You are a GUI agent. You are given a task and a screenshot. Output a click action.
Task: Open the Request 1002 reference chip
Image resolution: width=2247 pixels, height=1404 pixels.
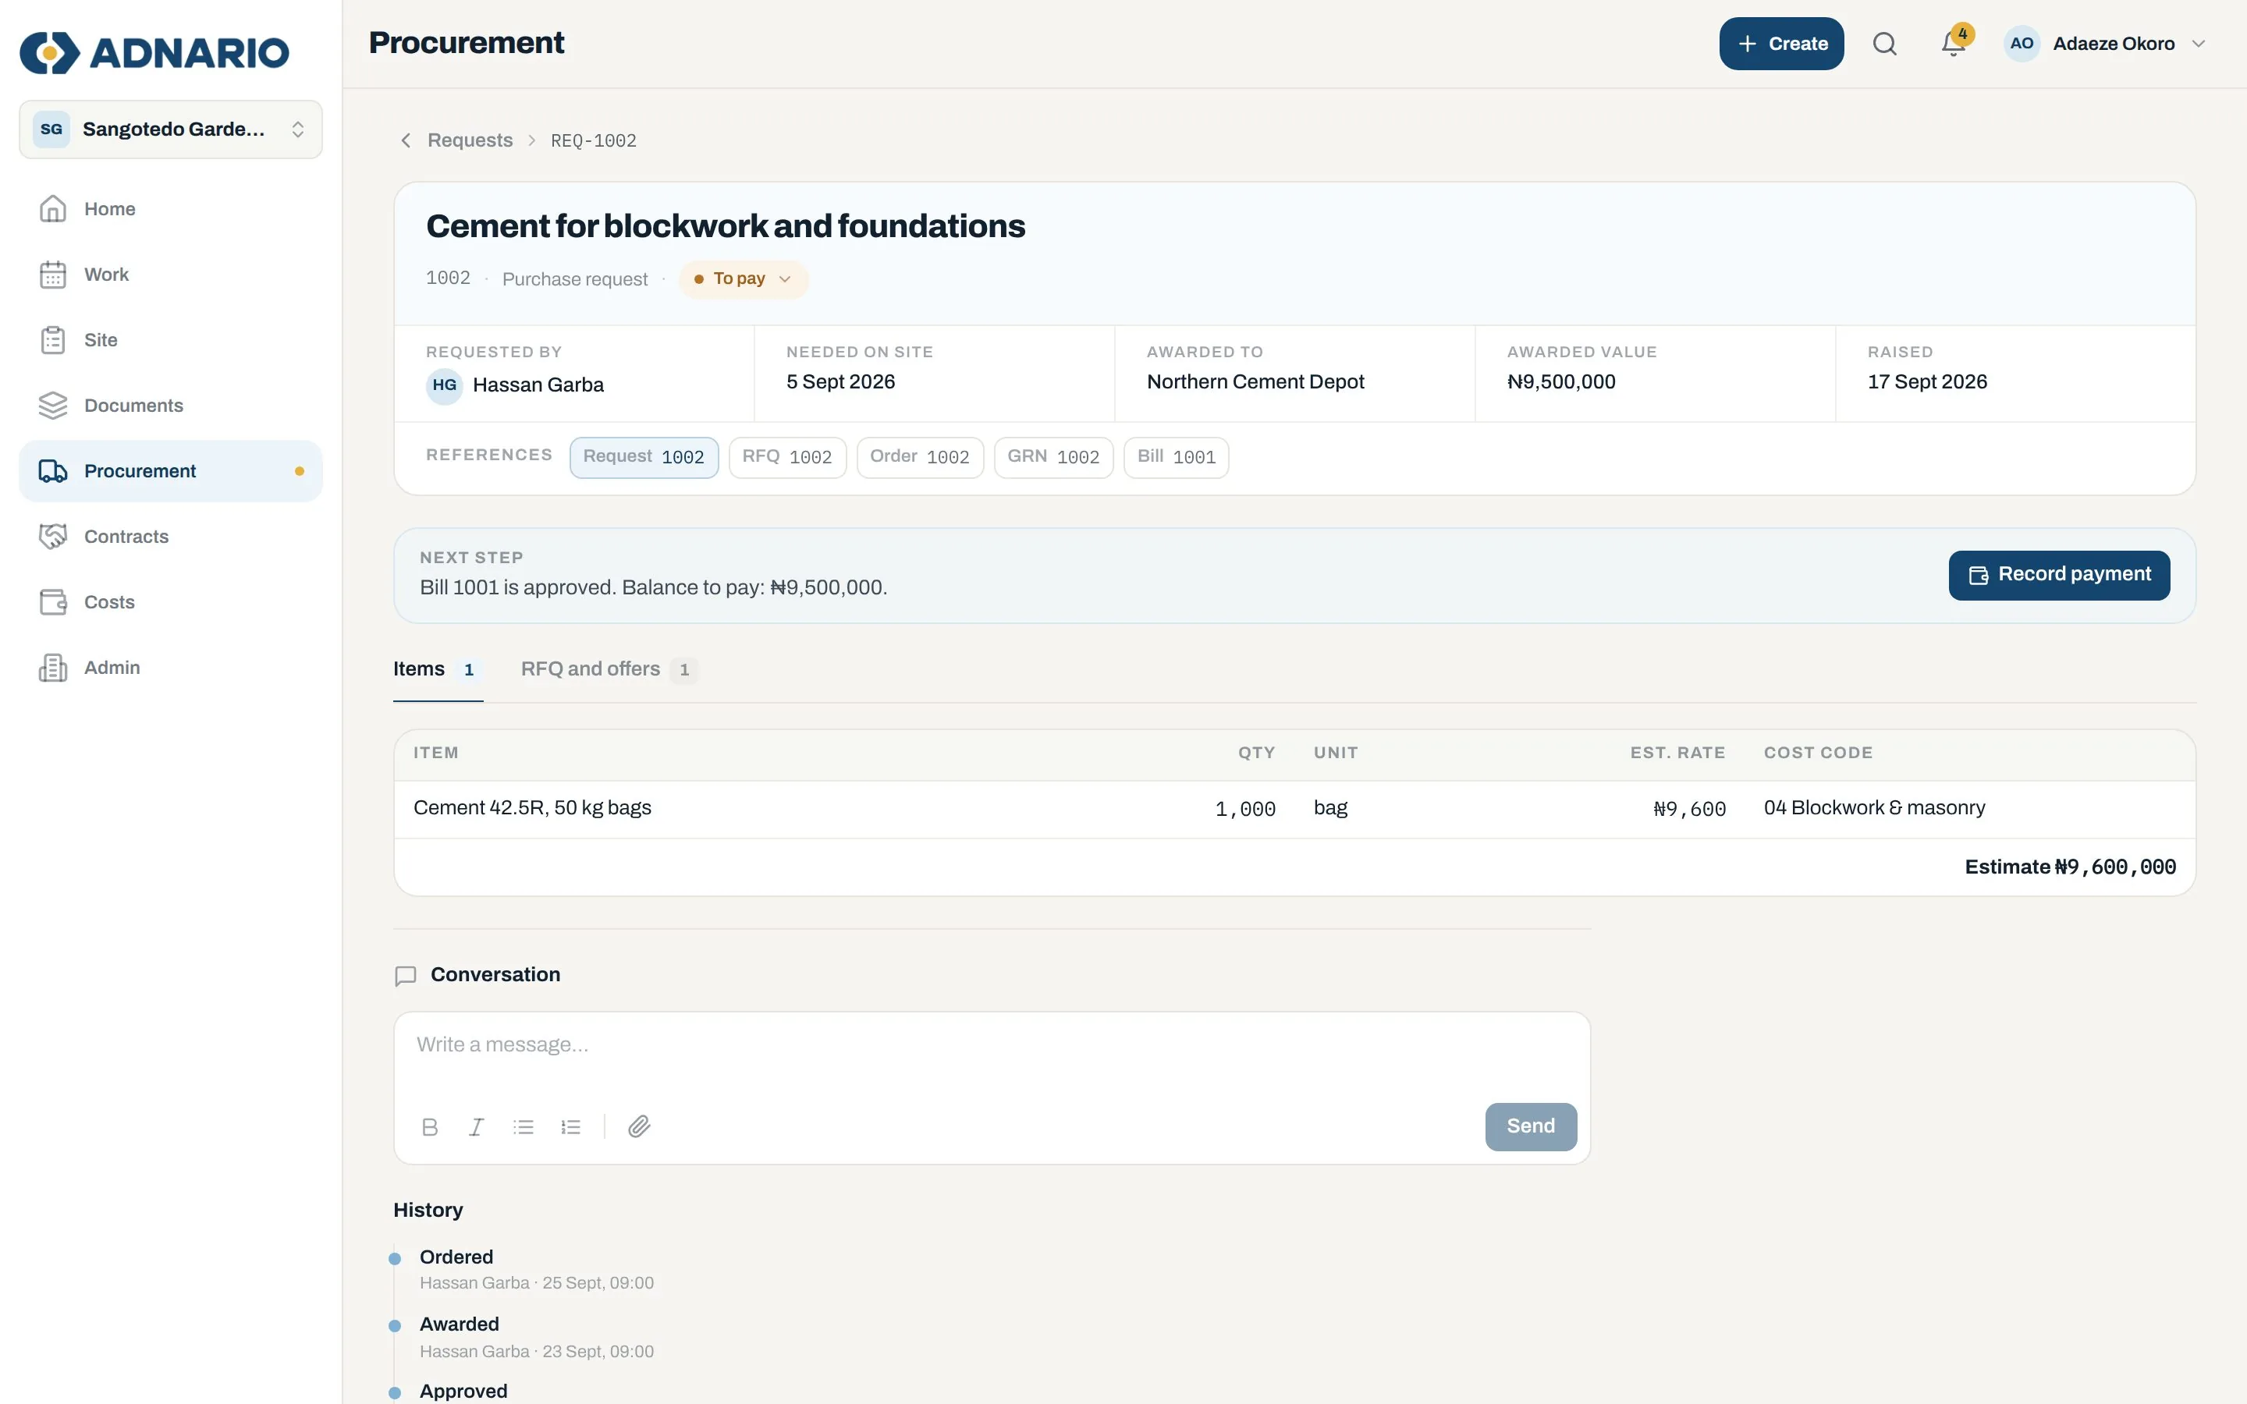[644, 458]
